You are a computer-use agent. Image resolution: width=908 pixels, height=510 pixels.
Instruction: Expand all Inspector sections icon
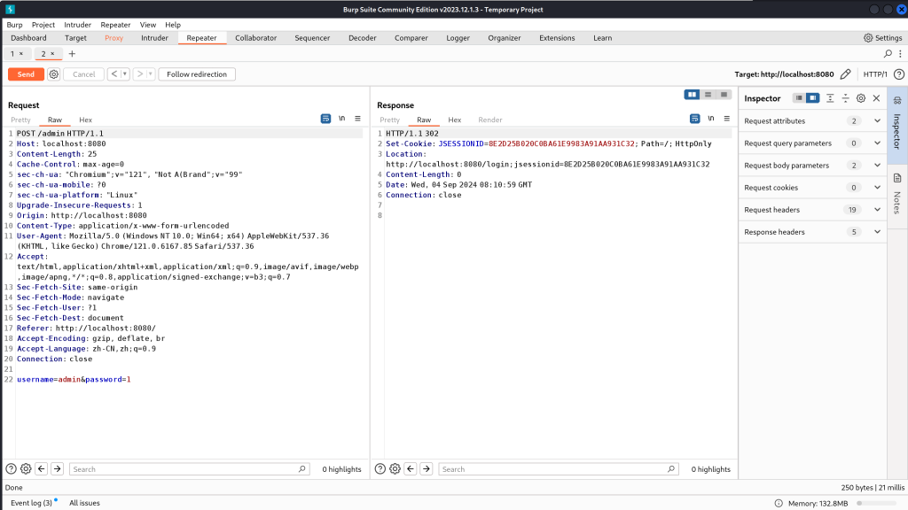point(830,98)
